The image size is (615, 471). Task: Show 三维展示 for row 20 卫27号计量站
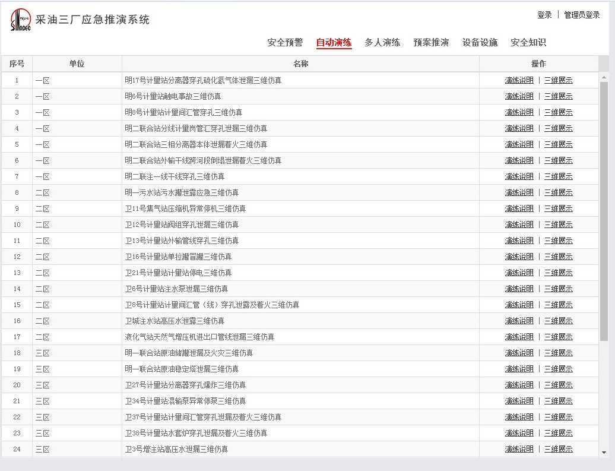[559, 385]
